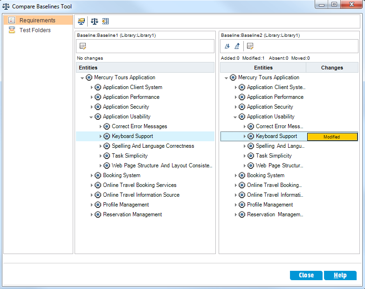Viewport: 365px width, 289px height.
Task: Click requirement icon beside Task Simplicity in Baseline2
Action: (x=251, y=156)
